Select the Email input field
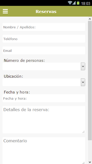This screenshot has height=164, width=92. point(44,50)
